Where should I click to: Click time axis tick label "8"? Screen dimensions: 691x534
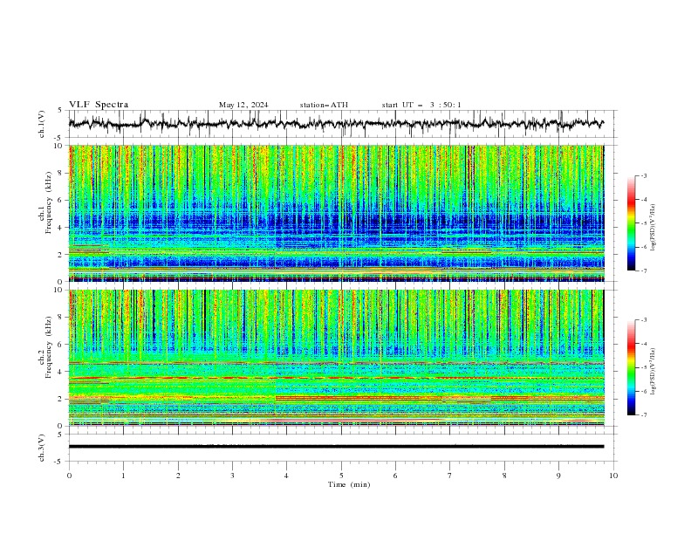pyautogui.click(x=504, y=476)
